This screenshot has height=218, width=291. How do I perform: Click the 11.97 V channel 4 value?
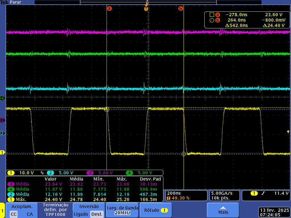pyautogui.click(x=53, y=189)
